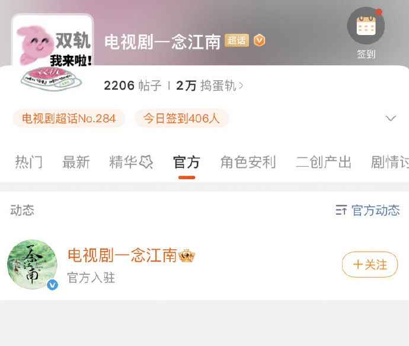Click the sort icon beside 官方动态
The image size is (409, 346).
click(341, 210)
